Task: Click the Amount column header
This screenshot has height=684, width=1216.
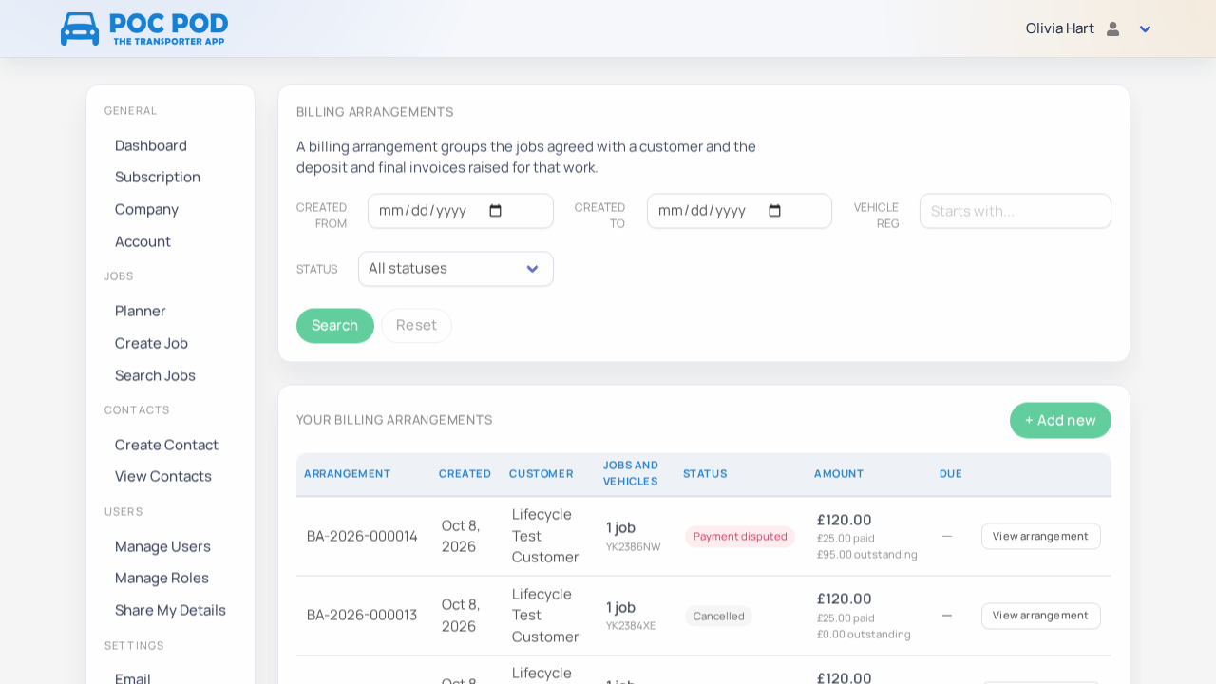Action: coord(839,474)
